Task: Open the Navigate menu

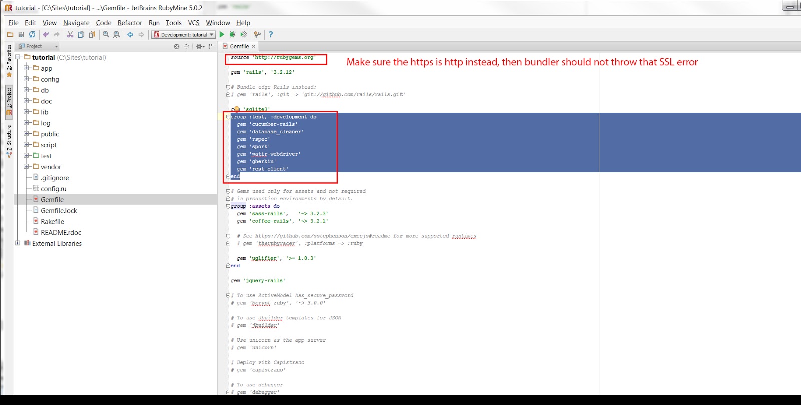Action: (76, 23)
